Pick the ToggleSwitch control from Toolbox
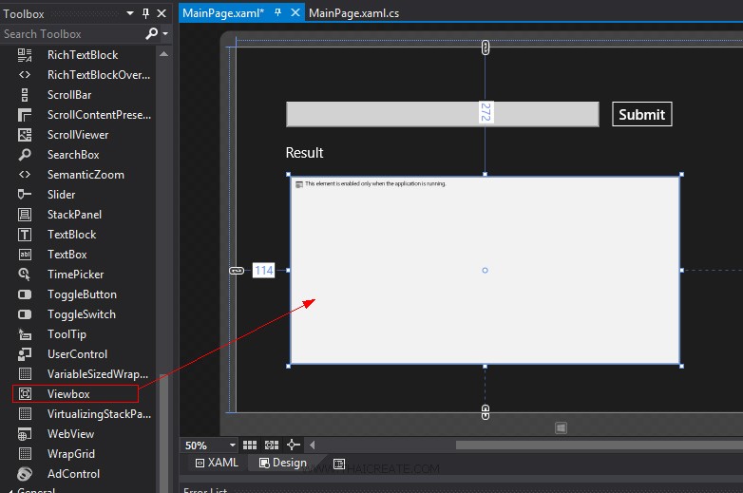This screenshot has height=493, width=743. pyautogui.click(x=81, y=314)
